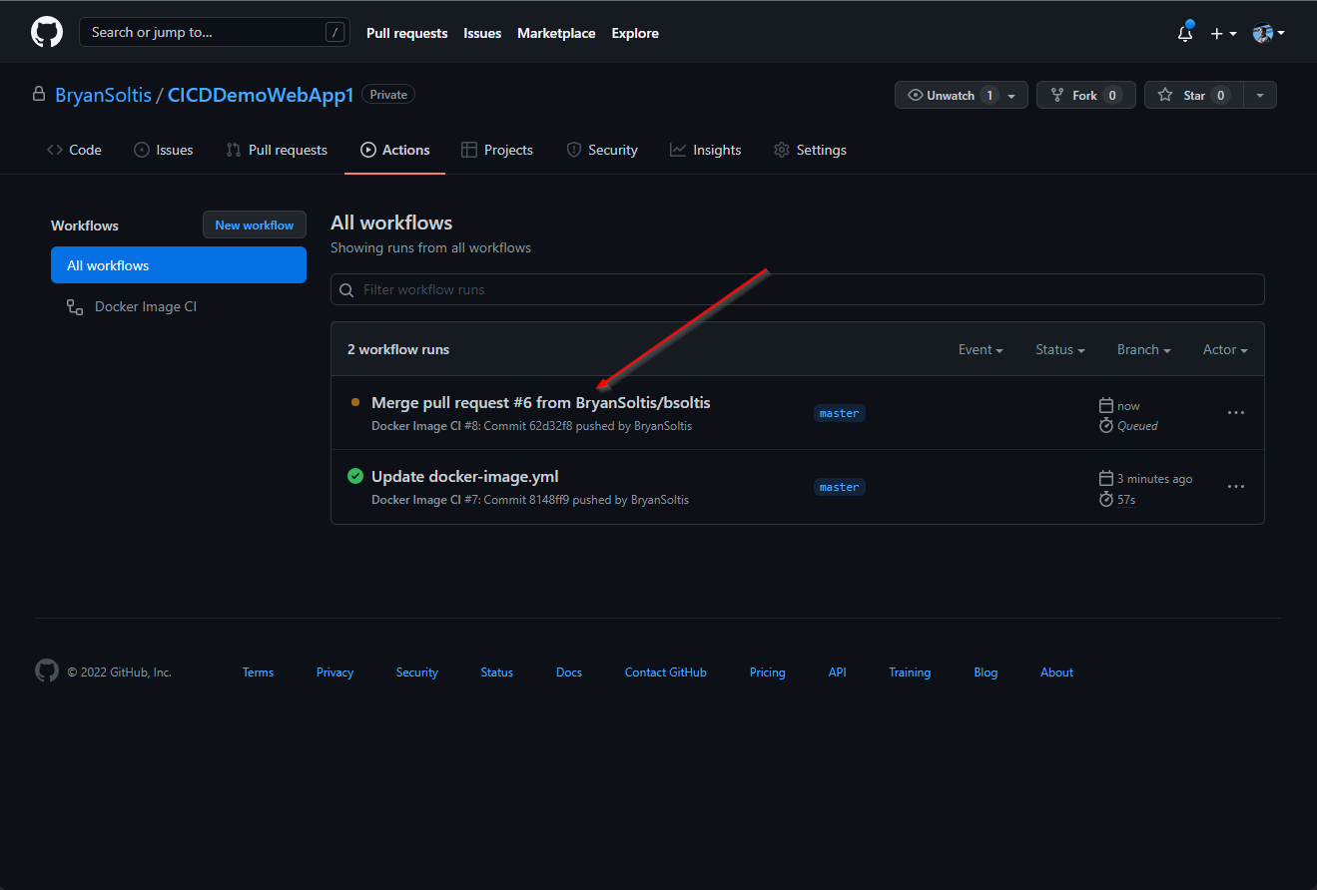Open kebab menu for queued workflow run
The height and width of the screenshot is (890, 1317).
pyautogui.click(x=1235, y=412)
